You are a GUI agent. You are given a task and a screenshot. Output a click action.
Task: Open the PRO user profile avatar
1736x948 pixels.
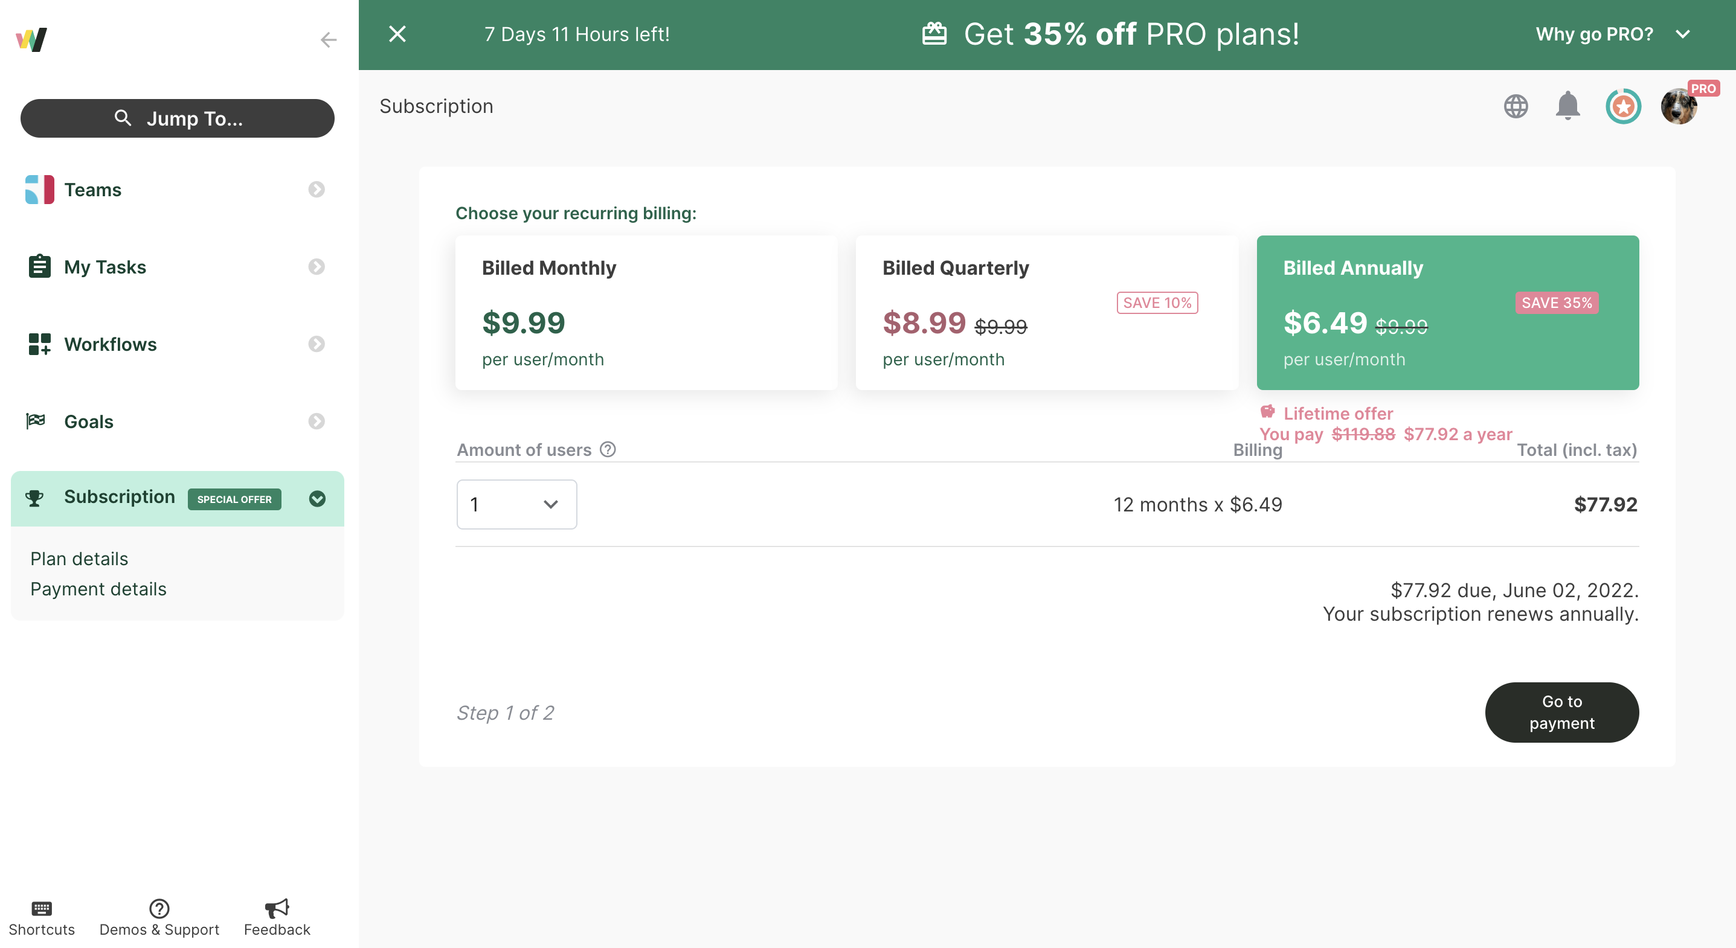click(1679, 106)
